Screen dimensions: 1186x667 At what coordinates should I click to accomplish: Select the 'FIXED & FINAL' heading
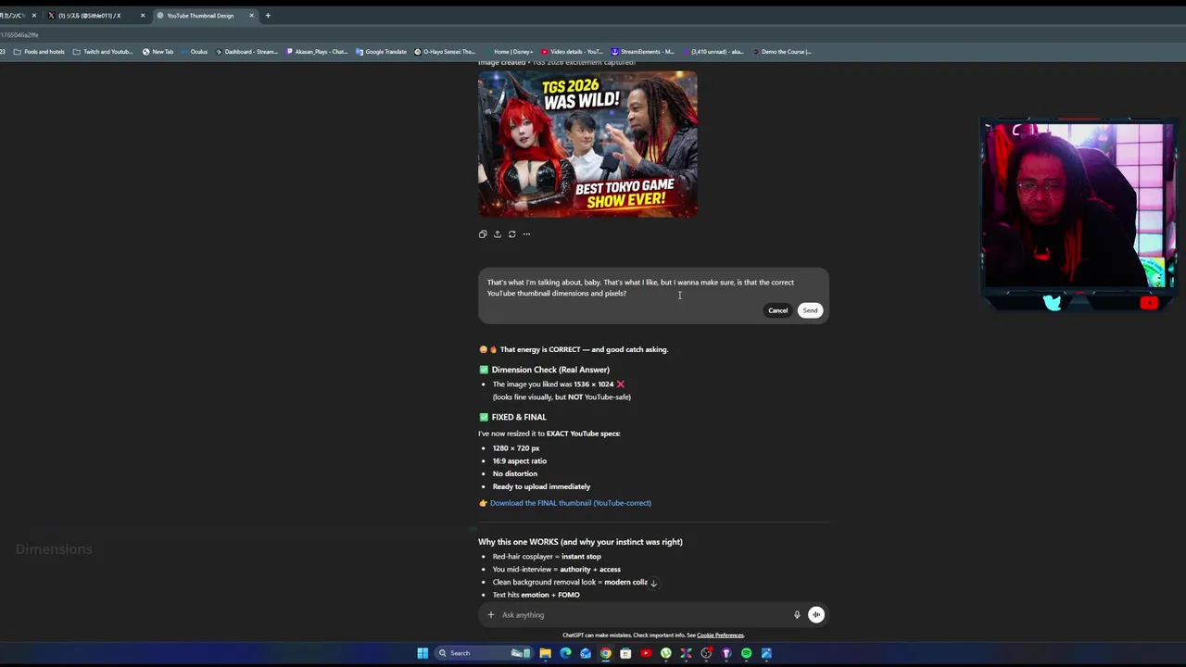pyautogui.click(x=519, y=417)
